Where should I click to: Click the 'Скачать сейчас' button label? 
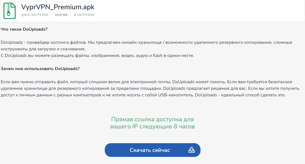tap(150, 150)
